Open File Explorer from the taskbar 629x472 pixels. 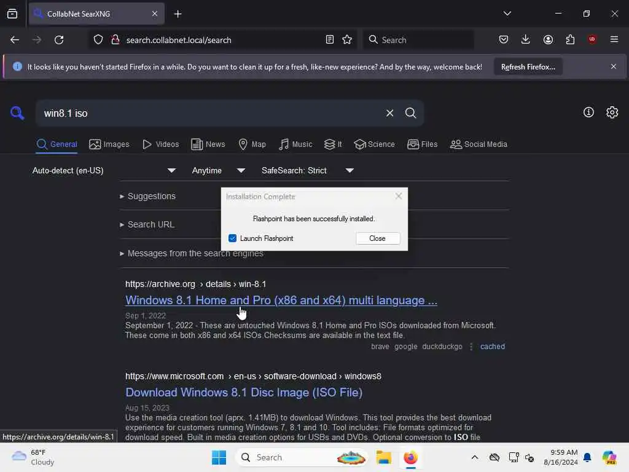tap(383, 457)
